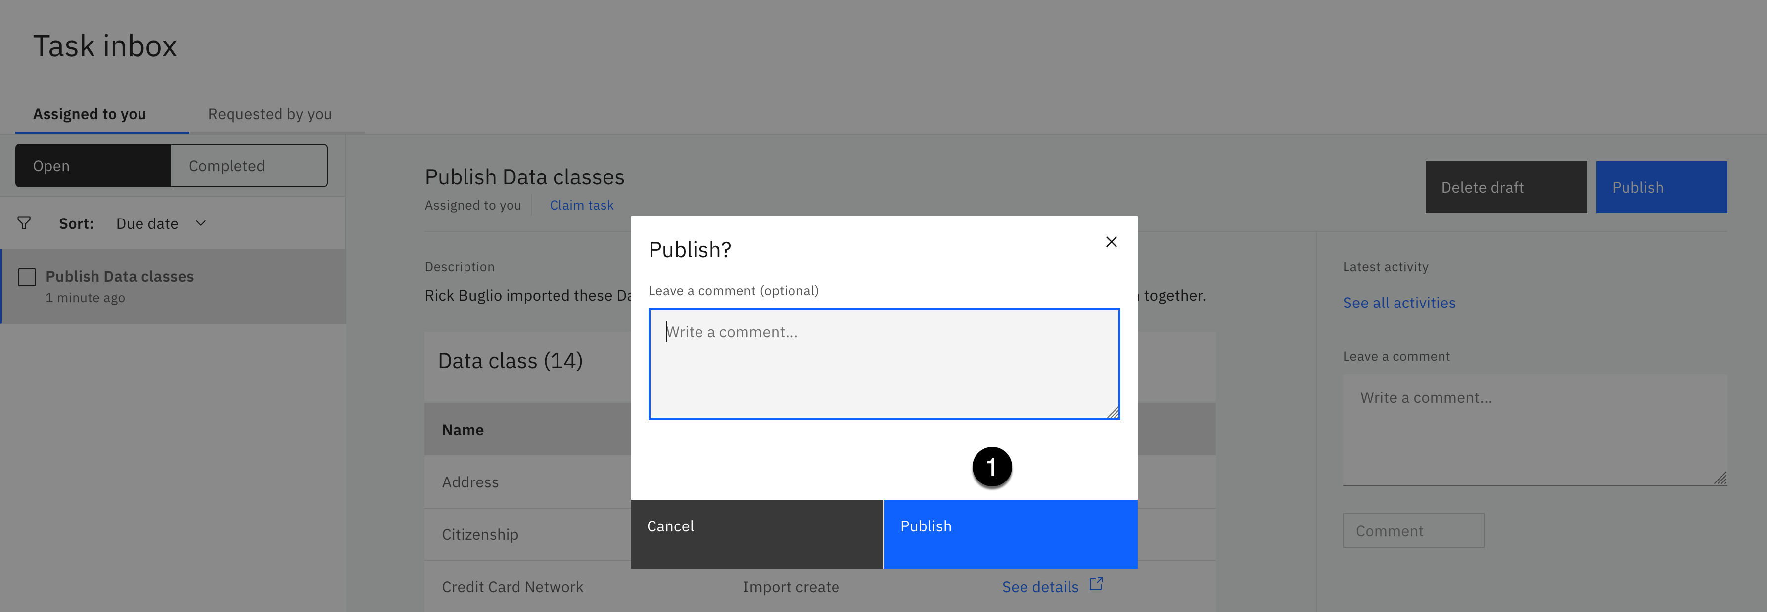Click See details for Credit Card Network

(1039, 587)
